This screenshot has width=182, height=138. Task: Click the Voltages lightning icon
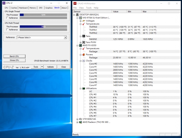point(84,21)
